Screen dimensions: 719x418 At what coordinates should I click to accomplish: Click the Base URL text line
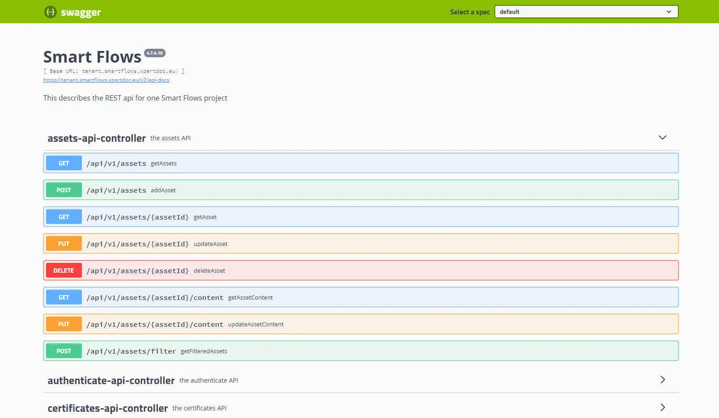point(114,71)
